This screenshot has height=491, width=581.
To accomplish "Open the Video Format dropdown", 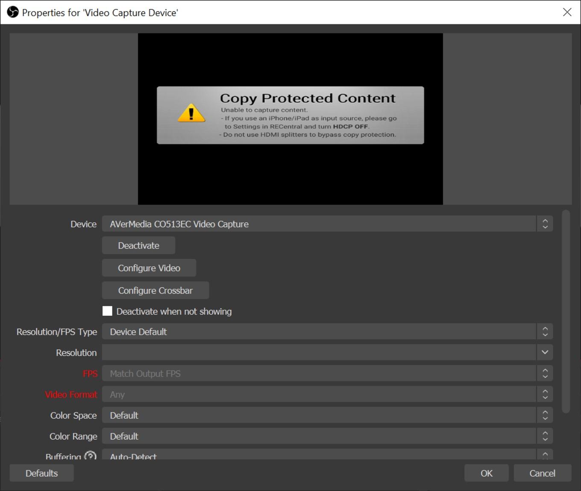I will tap(327, 394).
